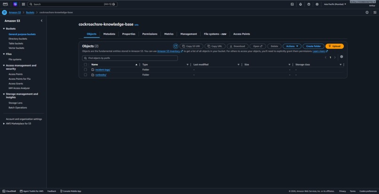Open the preferences icon beside the info icon
Image resolution: width=379 pixels, height=194 pixels.
click(374, 12)
